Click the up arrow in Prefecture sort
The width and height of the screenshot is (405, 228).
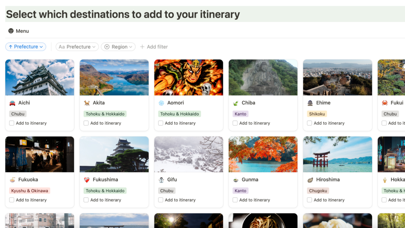pos(10,47)
